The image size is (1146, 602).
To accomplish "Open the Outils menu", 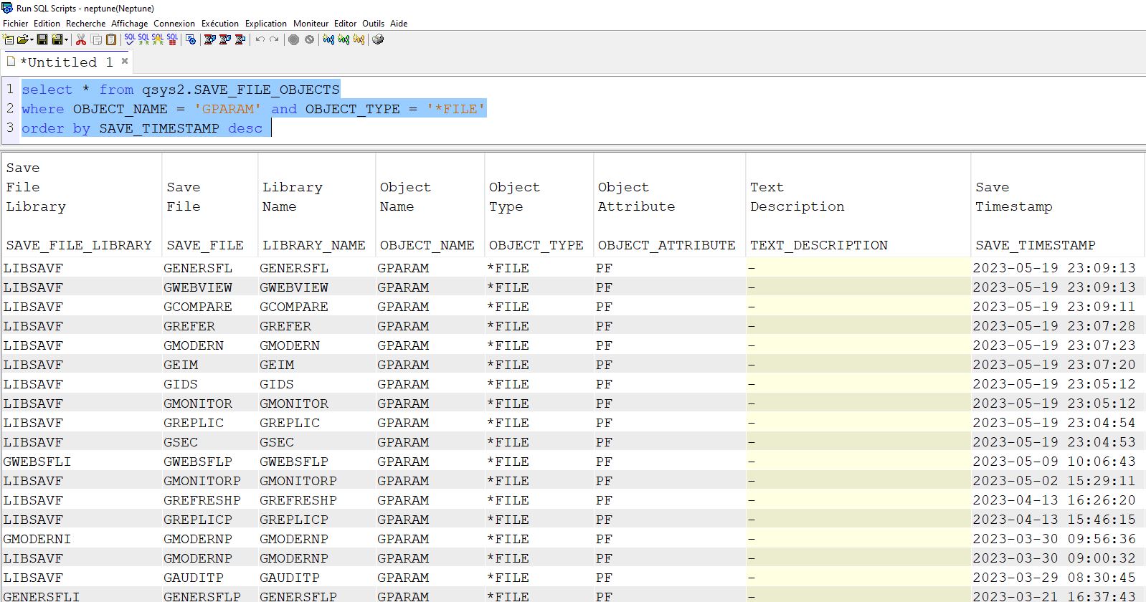I will 373,24.
